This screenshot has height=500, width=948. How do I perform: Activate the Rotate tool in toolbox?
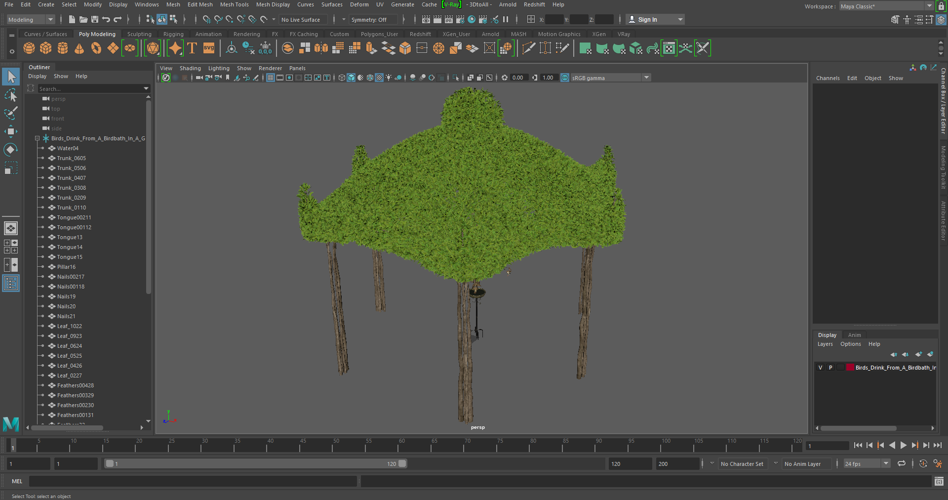tap(11, 150)
